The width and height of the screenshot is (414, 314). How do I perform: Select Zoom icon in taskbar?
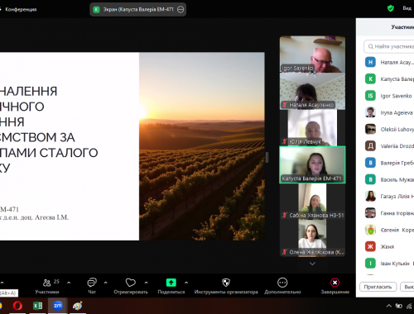[57, 306]
